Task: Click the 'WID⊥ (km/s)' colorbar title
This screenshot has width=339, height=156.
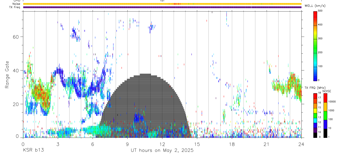Action: (315, 6)
